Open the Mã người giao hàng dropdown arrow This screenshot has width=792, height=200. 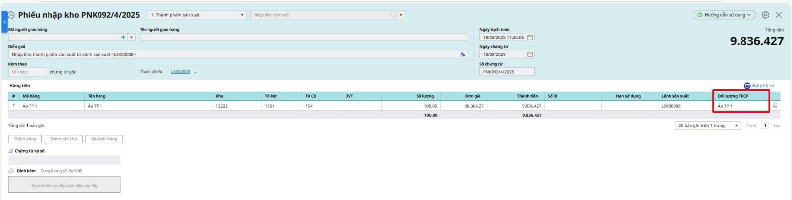pyautogui.click(x=131, y=37)
